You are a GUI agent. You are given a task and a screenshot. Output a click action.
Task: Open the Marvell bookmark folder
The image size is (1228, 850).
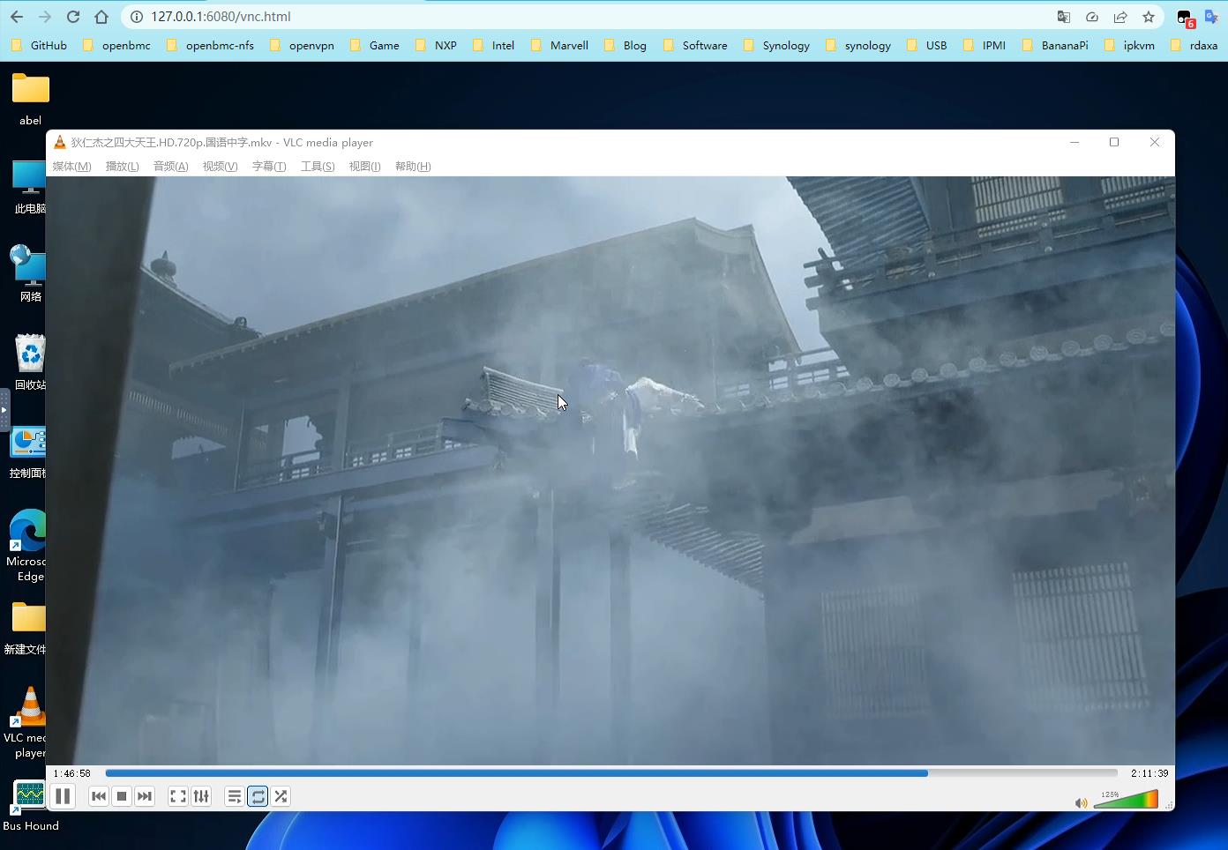point(559,45)
